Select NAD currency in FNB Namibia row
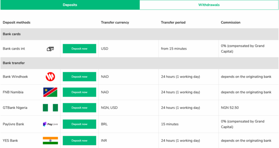The image size is (279, 148). (x=105, y=92)
